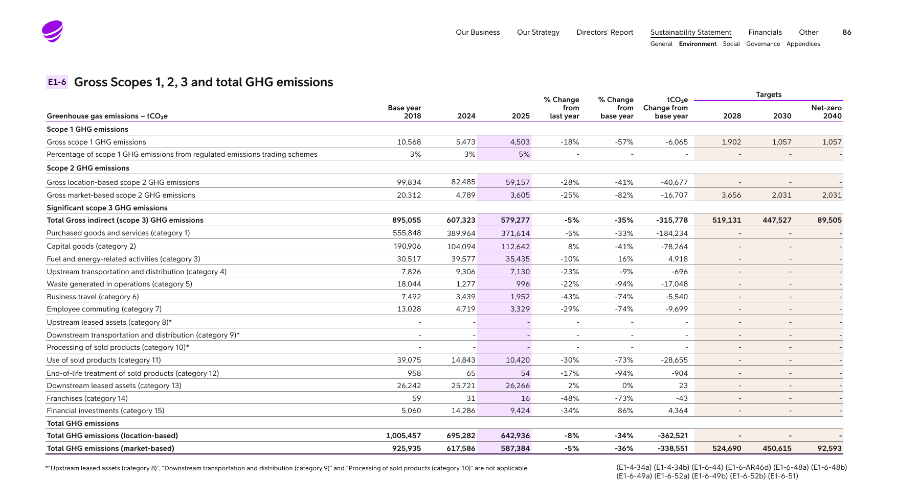
Task: Select the Social sub-section link
Action: click(x=731, y=44)
